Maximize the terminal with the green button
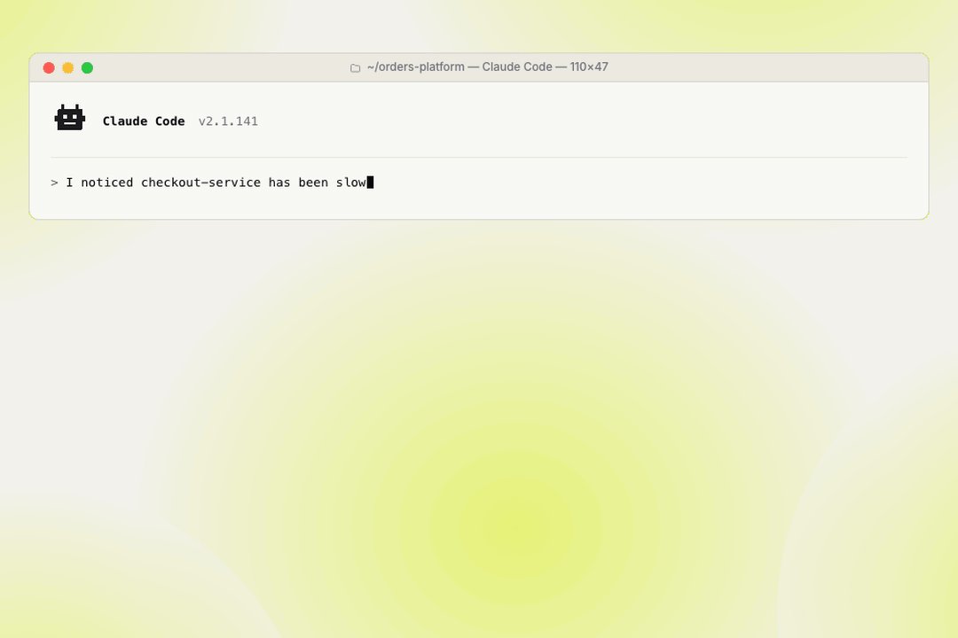 click(87, 67)
